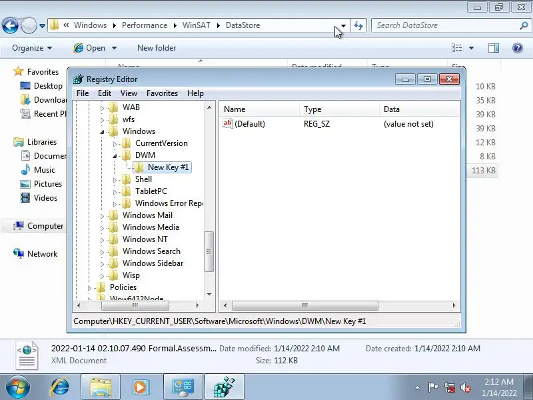The width and height of the screenshot is (533, 400).
Task: Select Windows Mail registry key
Action: coord(147,215)
